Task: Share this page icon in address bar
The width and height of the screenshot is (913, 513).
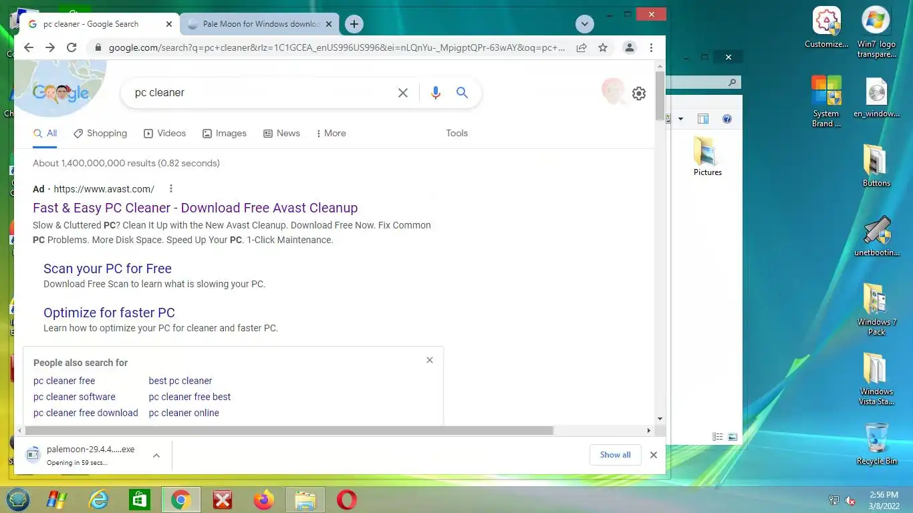Action: point(581,47)
